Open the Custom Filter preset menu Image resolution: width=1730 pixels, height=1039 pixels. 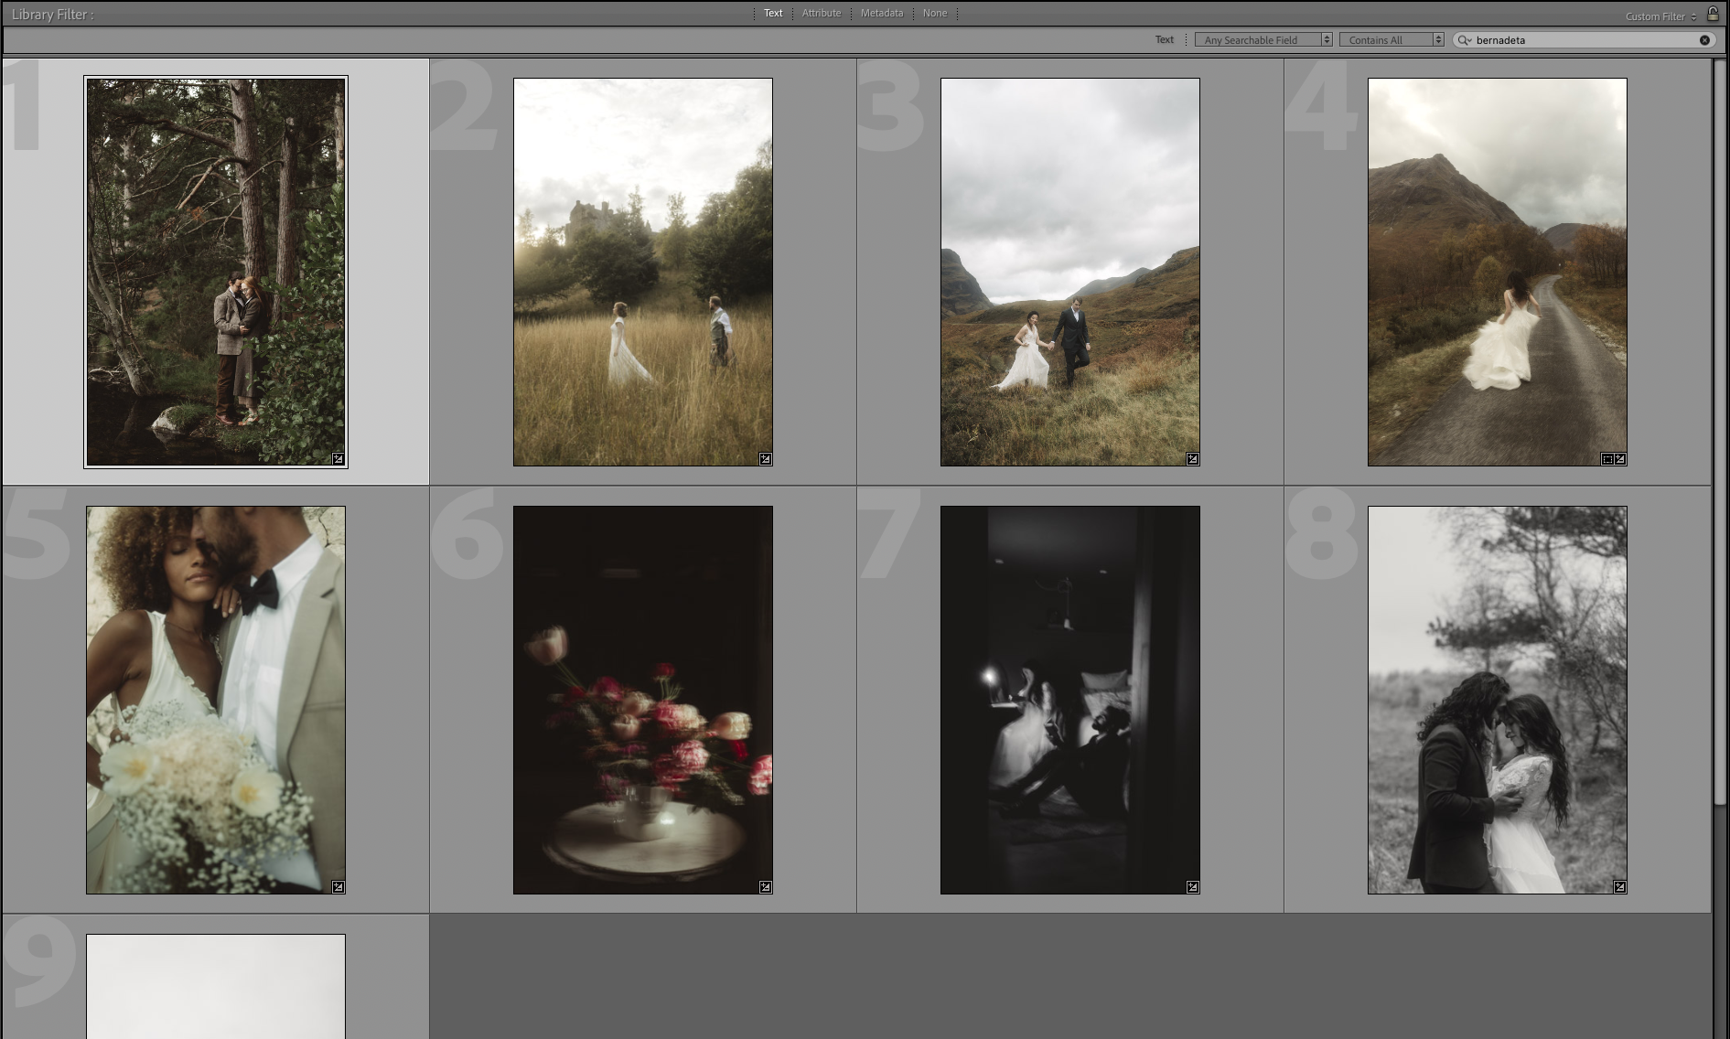coord(1660,16)
